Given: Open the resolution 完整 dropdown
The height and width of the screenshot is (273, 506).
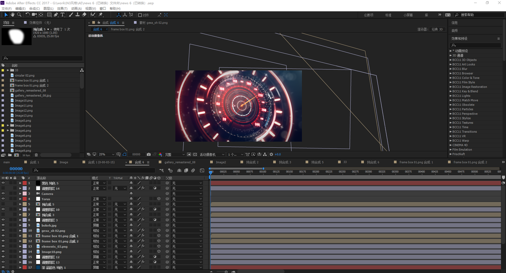Looking at the screenshot, I should point(175,155).
